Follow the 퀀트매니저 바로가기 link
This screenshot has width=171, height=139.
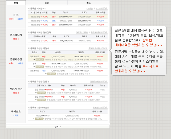click(99, 32)
